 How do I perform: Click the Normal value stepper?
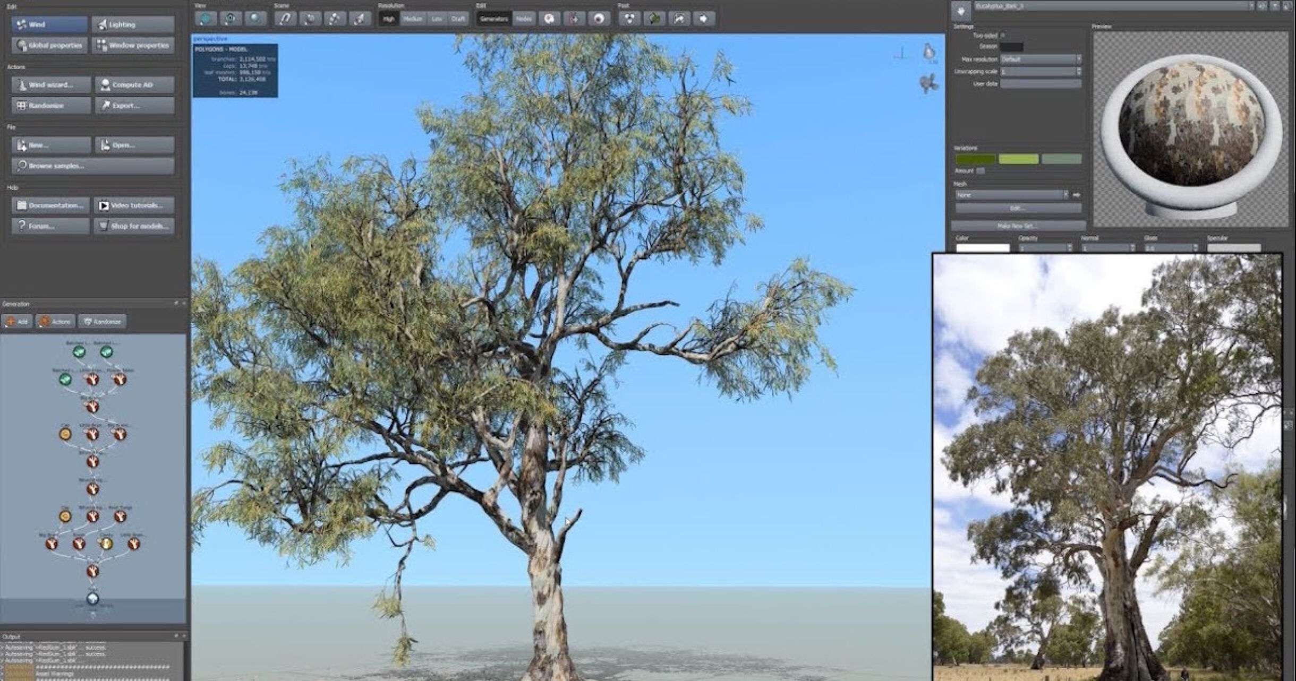point(1132,248)
